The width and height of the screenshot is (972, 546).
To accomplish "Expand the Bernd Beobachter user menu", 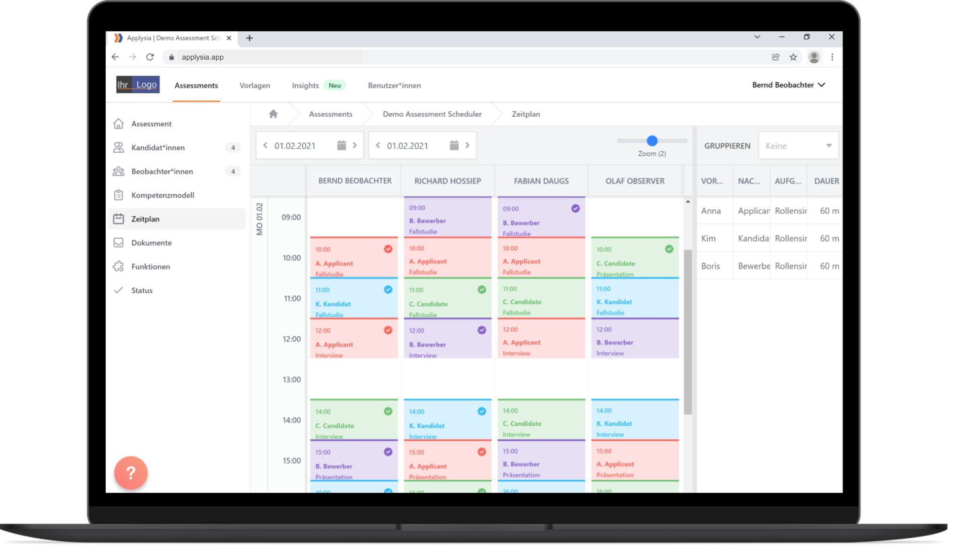I will pos(789,85).
